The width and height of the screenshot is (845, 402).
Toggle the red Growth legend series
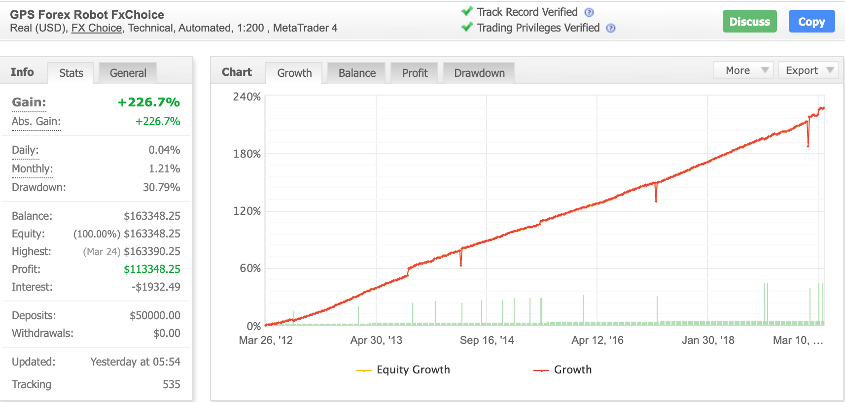(563, 370)
